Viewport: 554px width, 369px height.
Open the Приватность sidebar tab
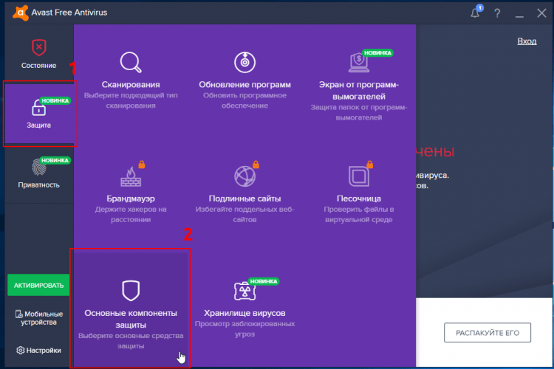(39, 173)
